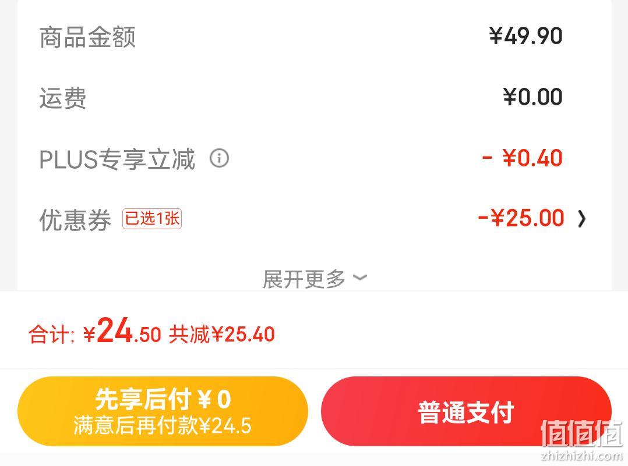
Task: Tap 共减¥25.40 savings summary
Action: pyautogui.click(x=222, y=335)
